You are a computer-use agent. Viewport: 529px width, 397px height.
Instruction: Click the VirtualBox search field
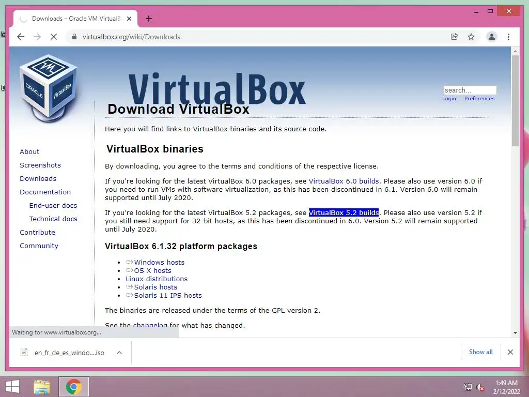coord(470,90)
